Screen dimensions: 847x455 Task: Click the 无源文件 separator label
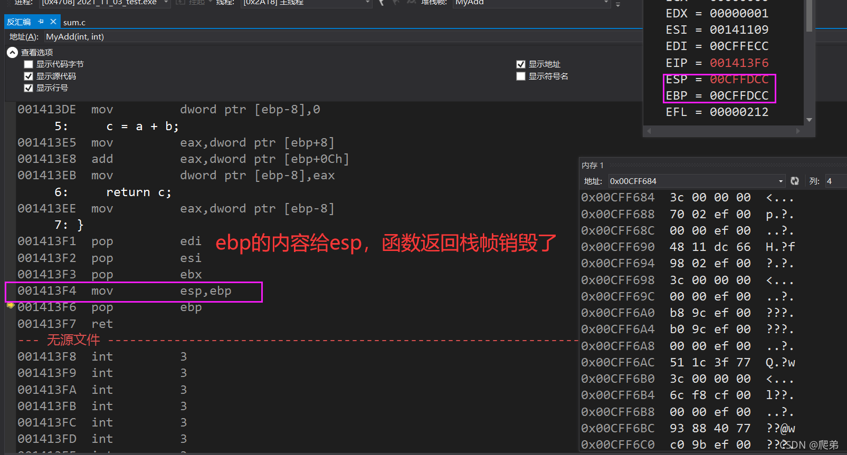[73, 340]
